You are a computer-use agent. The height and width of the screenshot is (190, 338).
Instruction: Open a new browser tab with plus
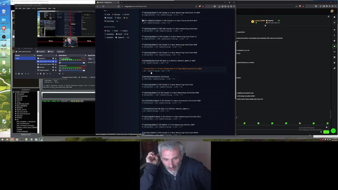coord(122,2)
